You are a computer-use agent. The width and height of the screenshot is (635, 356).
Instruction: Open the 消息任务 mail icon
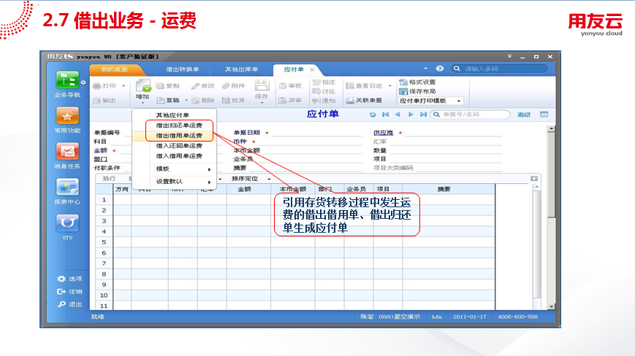coord(67,152)
